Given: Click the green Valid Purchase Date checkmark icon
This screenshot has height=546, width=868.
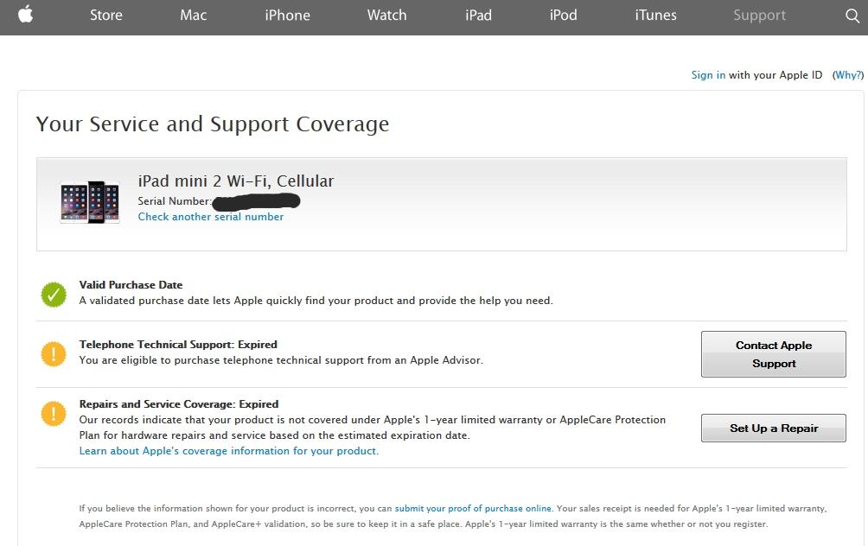Looking at the screenshot, I should pos(54,295).
